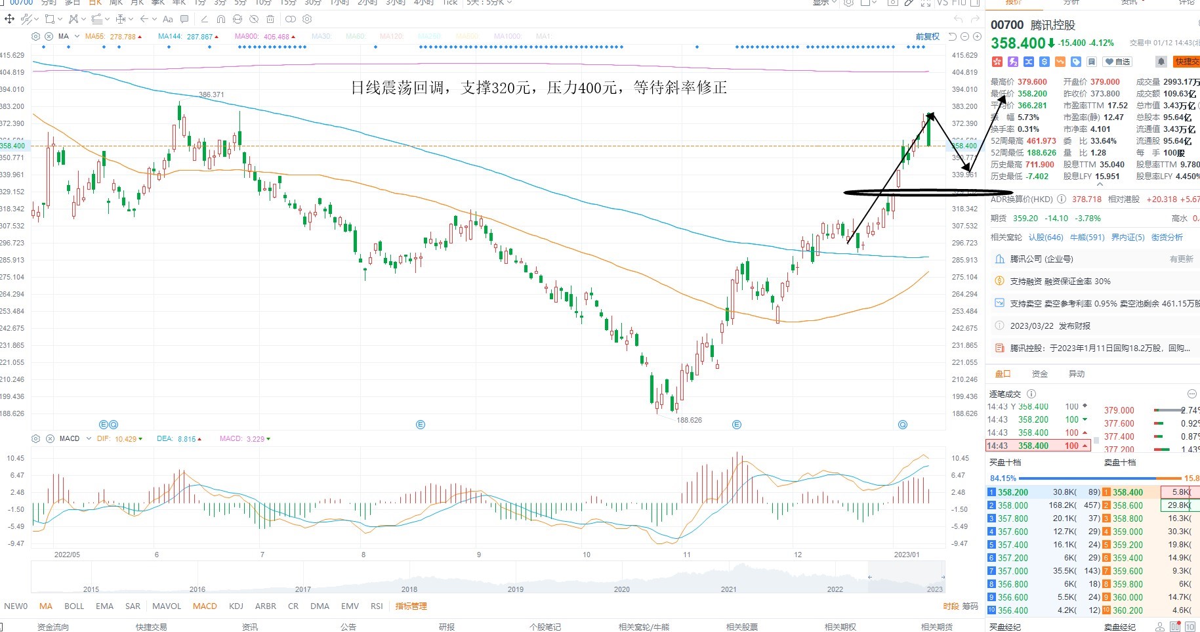Toggle 自选 watchlist heart button
Viewport: 1200px width, 632px height.
pyautogui.click(x=1117, y=62)
